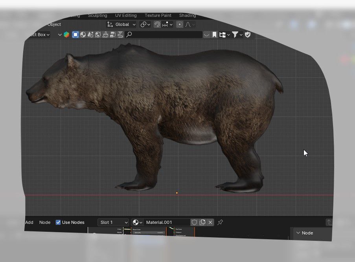Viewport: 355px width, 262px height.
Task: Toggle the Use Nodes checkbox
Action: (58, 222)
